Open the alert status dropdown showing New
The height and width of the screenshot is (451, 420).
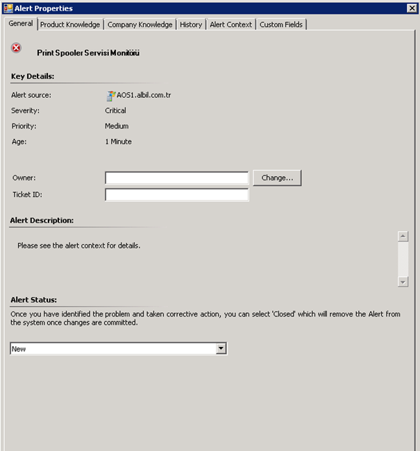[118, 348]
